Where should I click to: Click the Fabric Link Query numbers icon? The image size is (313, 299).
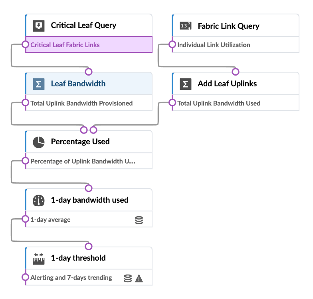tap(185, 26)
